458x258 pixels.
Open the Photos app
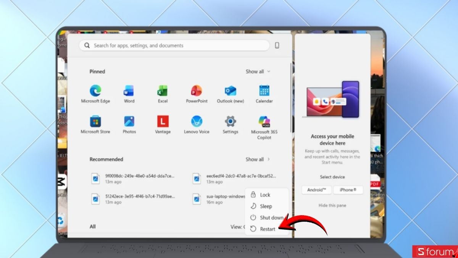(129, 125)
